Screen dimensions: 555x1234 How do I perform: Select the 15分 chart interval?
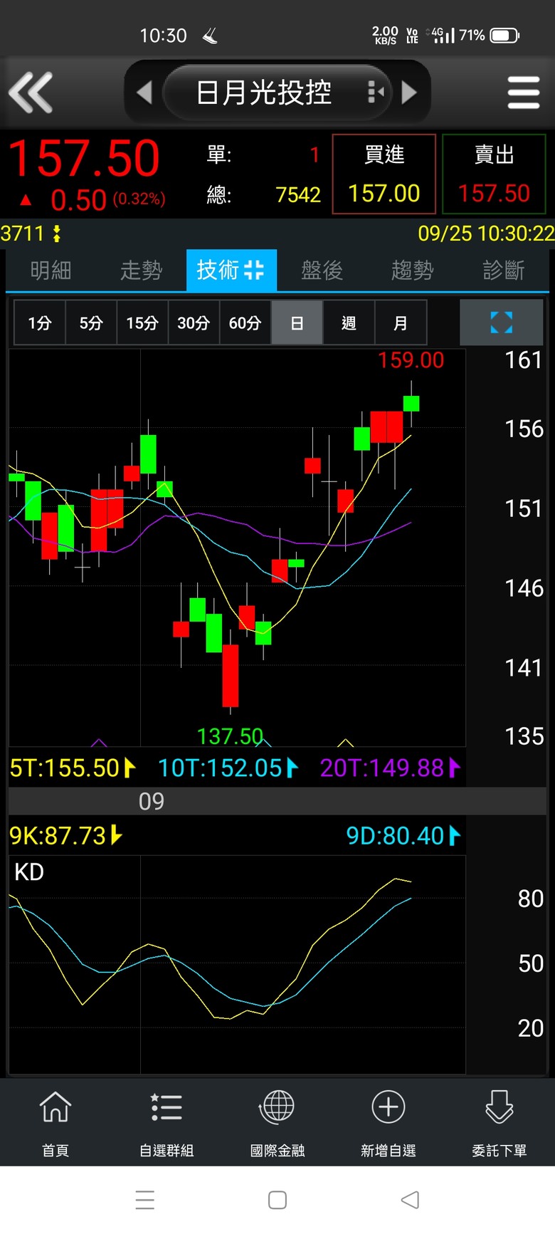coord(142,323)
